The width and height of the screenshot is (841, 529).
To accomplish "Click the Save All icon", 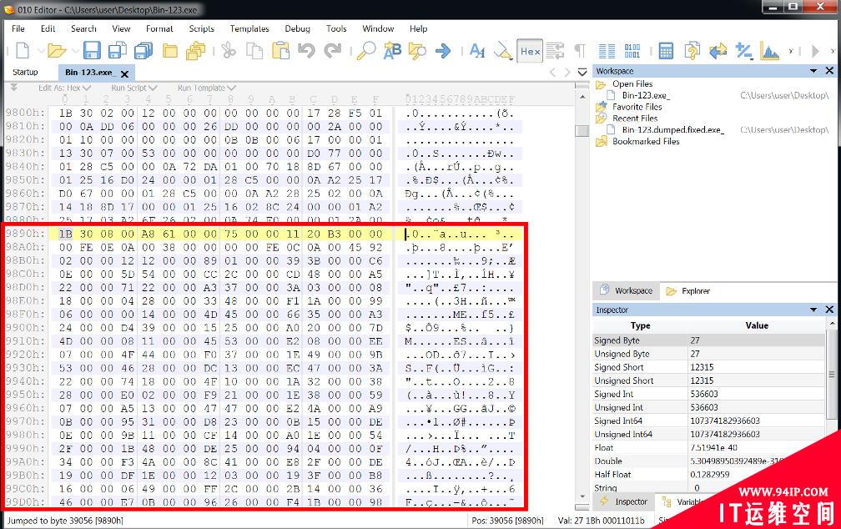I will [x=144, y=51].
